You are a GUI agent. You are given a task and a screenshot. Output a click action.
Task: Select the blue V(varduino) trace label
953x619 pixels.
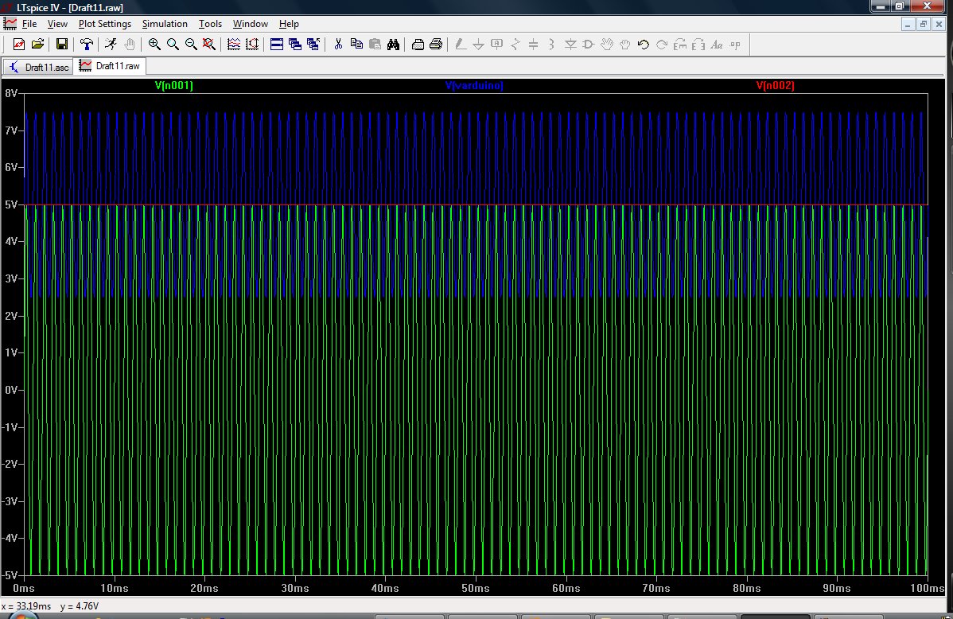pyautogui.click(x=474, y=85)
